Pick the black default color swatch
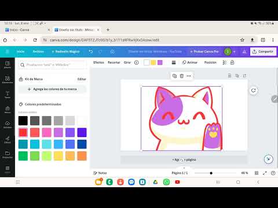Image resolution: width=278 pixels, height=208 pixels. 23,121
